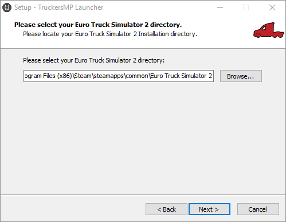Minimize the Setup window
Image resolution: width=286 pixels, height=222 pixels.
point(220,7)
